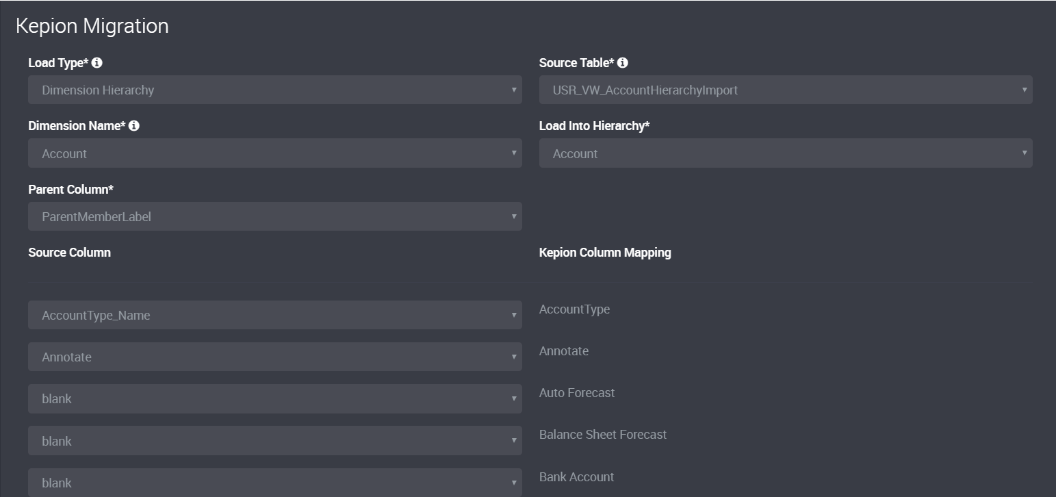Click the Dimension Name info icon
1056x497 pixels.
coord(134,126)
